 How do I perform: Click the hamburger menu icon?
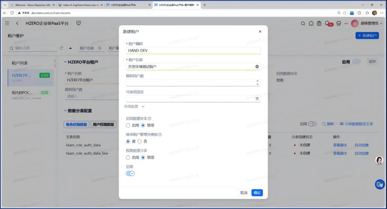click(7, 23)
